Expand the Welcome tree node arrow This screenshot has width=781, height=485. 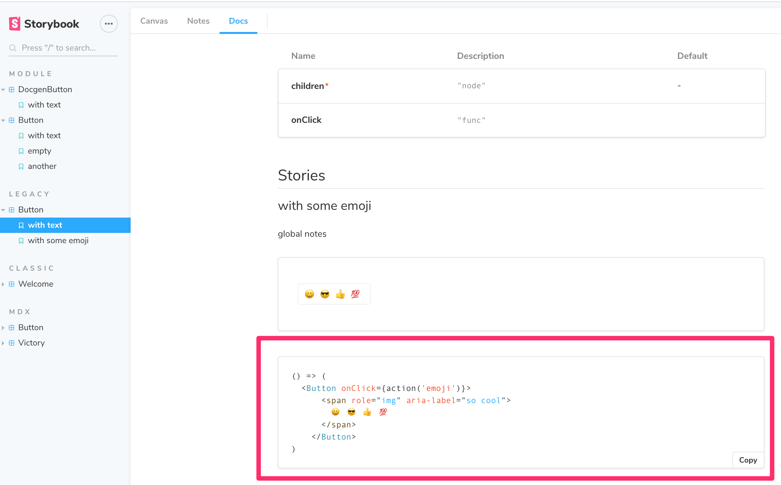[3, 284]
